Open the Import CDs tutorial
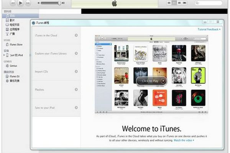Screen dimensions: 230x153 [x=56, y=72]
